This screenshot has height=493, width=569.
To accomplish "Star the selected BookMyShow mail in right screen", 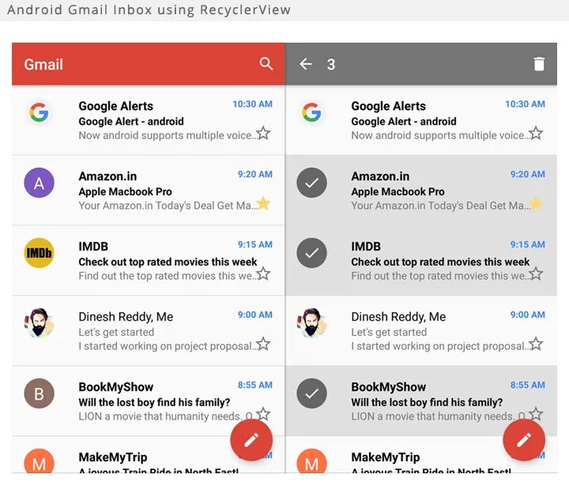I will point(536,414).
